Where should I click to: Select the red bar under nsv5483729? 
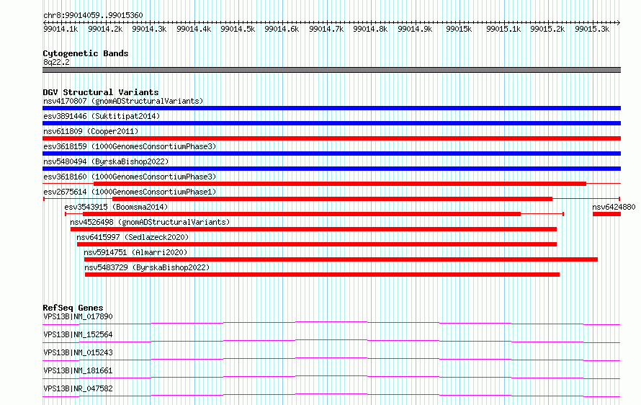tap(322, 275)
